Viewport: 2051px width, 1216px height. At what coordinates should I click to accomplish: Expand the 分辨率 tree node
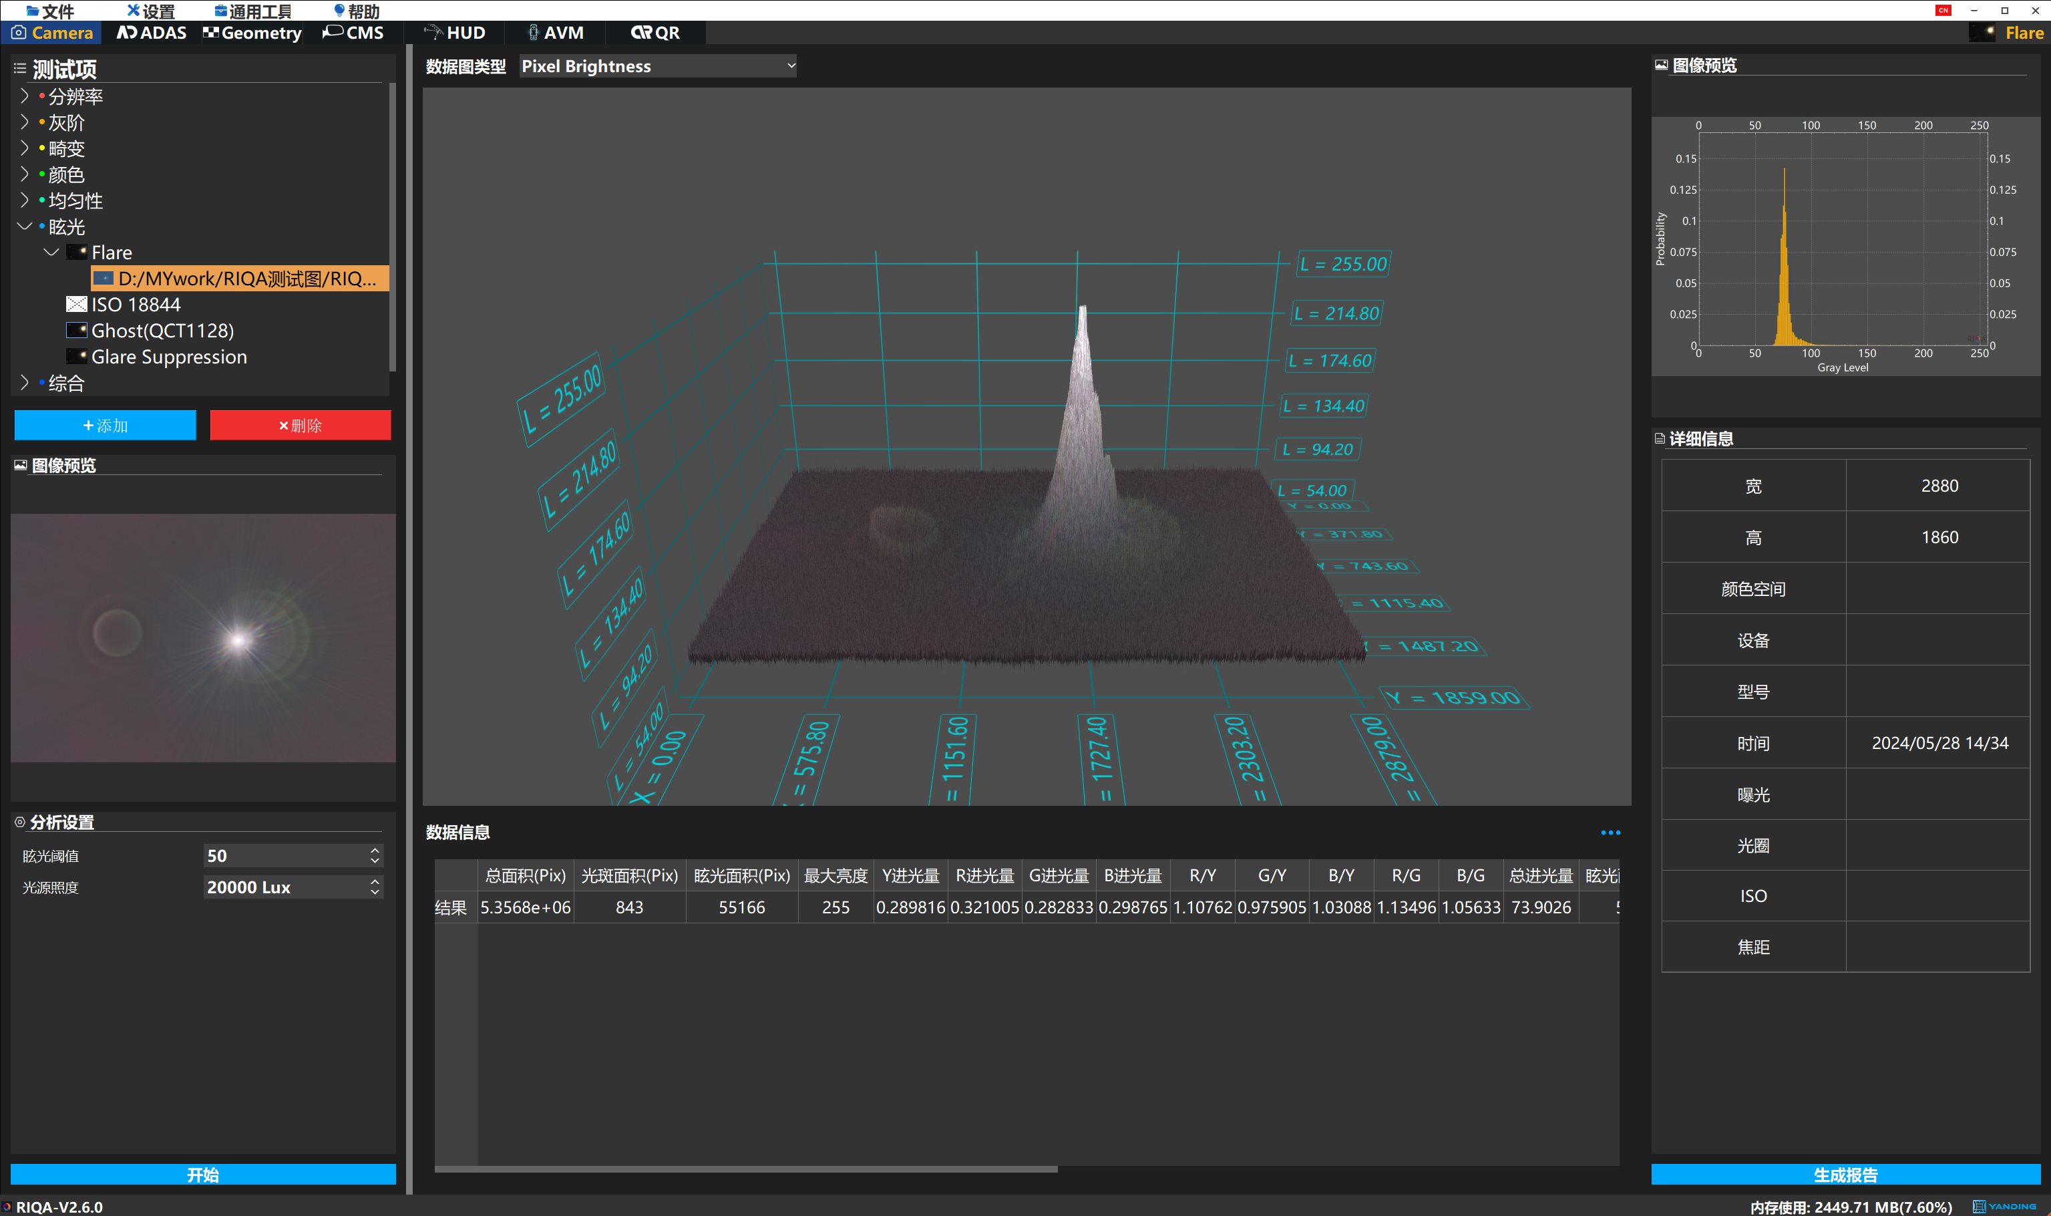tap(24, 97)
